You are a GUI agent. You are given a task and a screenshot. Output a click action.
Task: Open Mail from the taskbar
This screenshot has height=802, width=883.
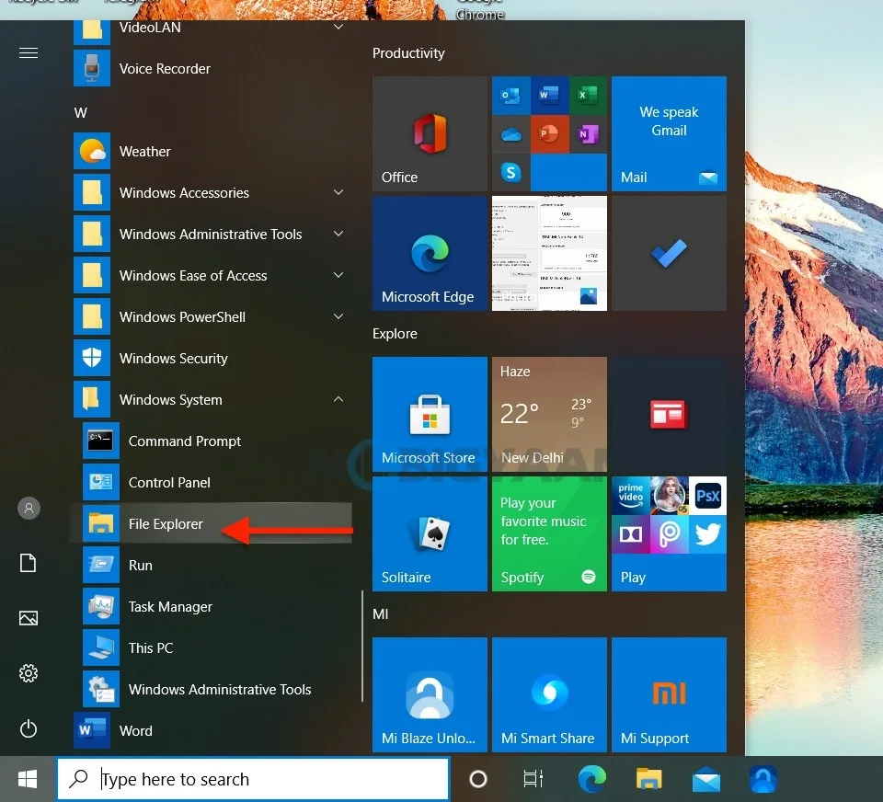[x=706, y=781]
